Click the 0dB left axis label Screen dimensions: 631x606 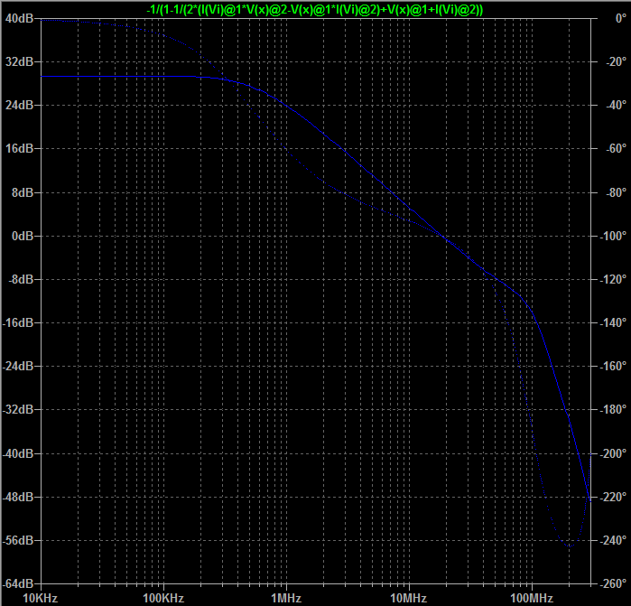click(23, 236)
